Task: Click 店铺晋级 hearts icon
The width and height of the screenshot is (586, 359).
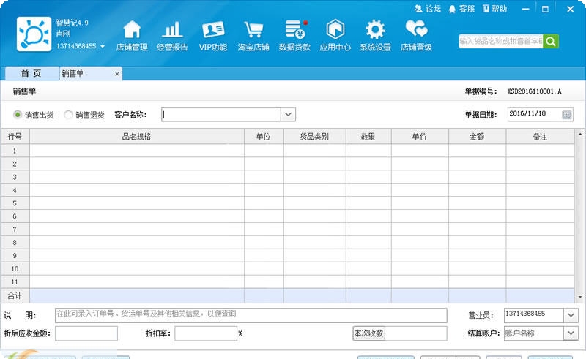Action: point(416,31)
